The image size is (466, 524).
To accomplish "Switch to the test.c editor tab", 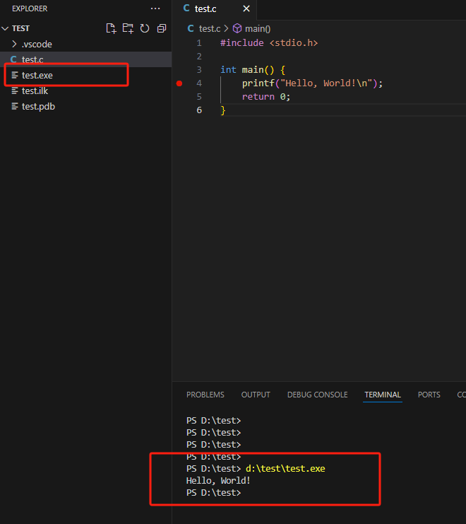I will pyautogui.click(x=205, y=9).
